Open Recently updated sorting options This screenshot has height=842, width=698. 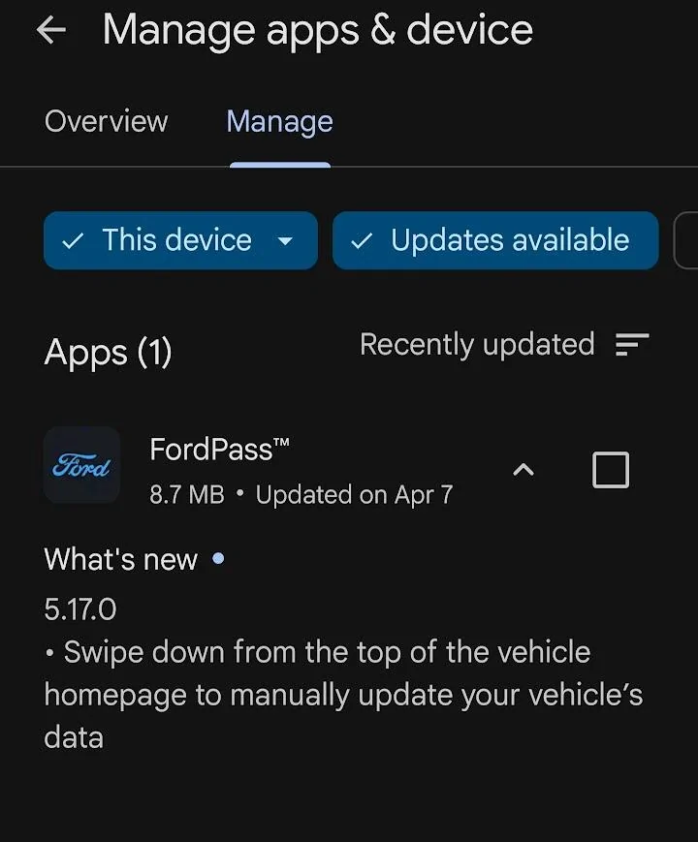coord(477,344)
